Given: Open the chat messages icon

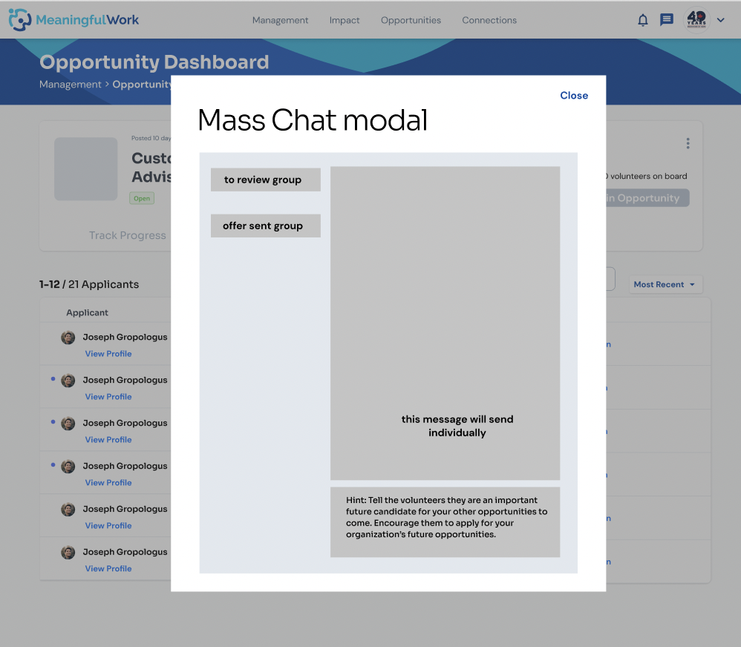Looking at the screenshot, I should tap(666, 20).
